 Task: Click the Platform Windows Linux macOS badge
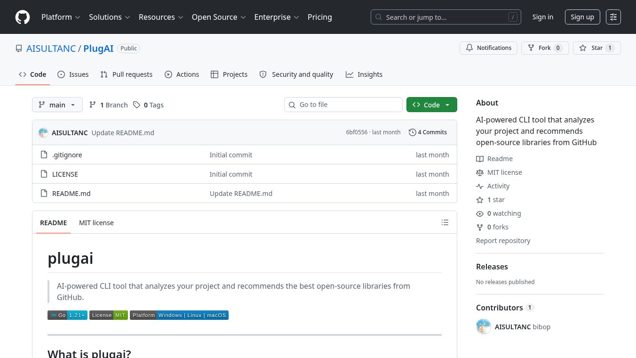(179, 315)
